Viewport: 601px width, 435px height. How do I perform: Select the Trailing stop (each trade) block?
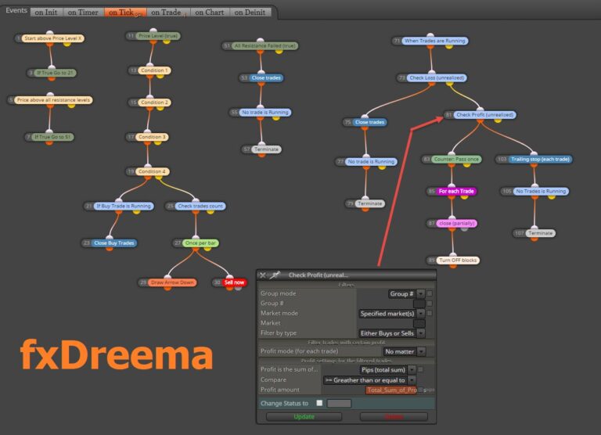tap(540, 159)
